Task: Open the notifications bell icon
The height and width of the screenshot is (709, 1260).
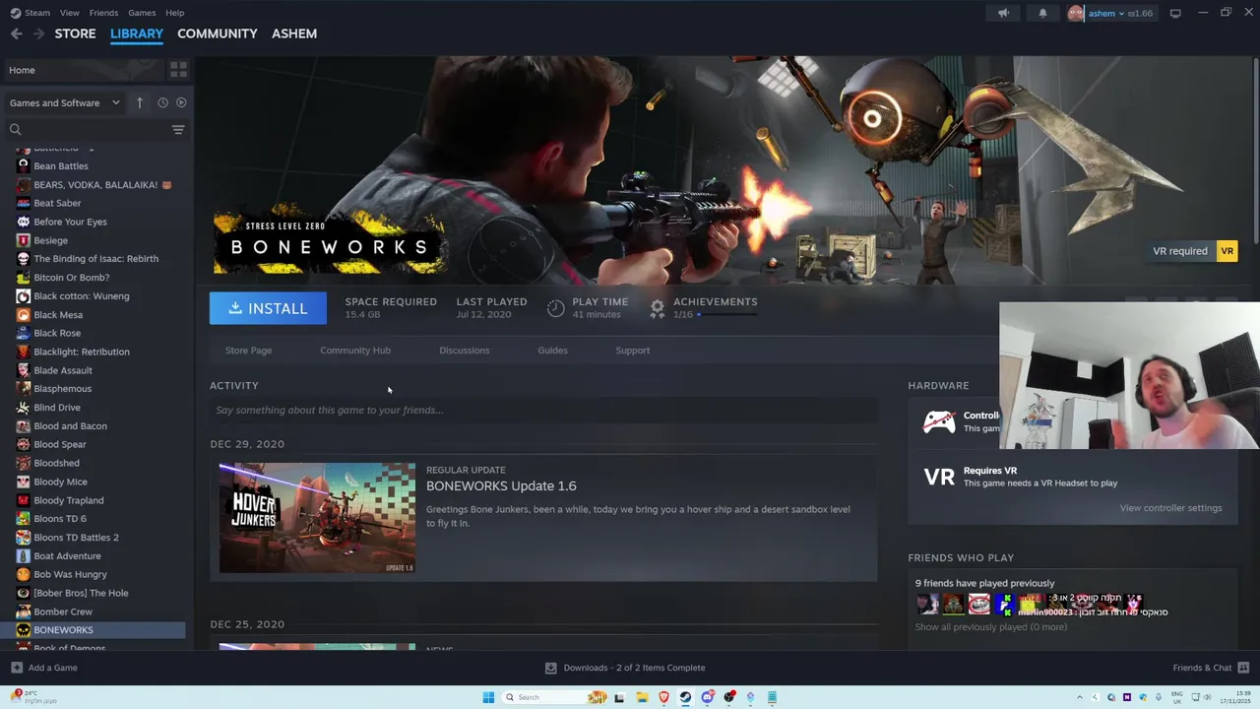Action: [x=1042, y=13]
